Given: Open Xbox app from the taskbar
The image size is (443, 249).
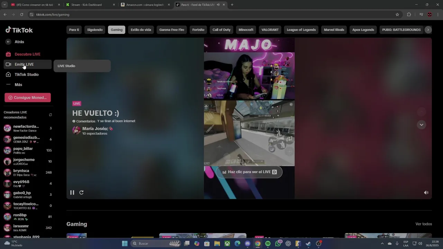Looking at the screenshot, I should 227,243.
